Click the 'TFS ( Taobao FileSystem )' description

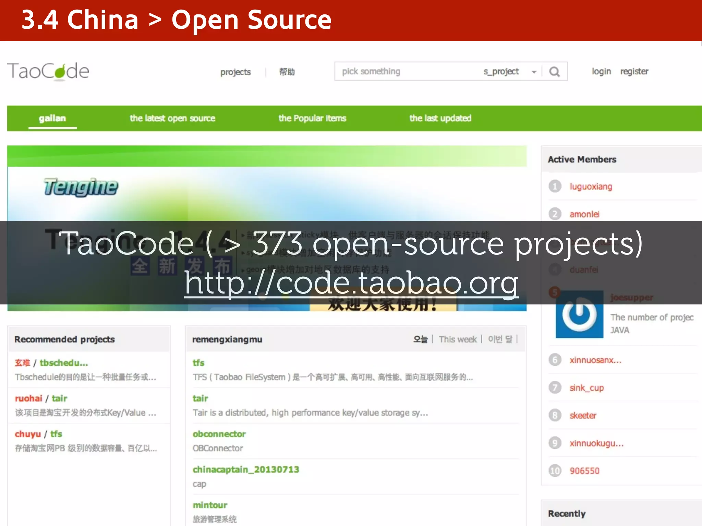pyautogui.click(x=332, y=377)
